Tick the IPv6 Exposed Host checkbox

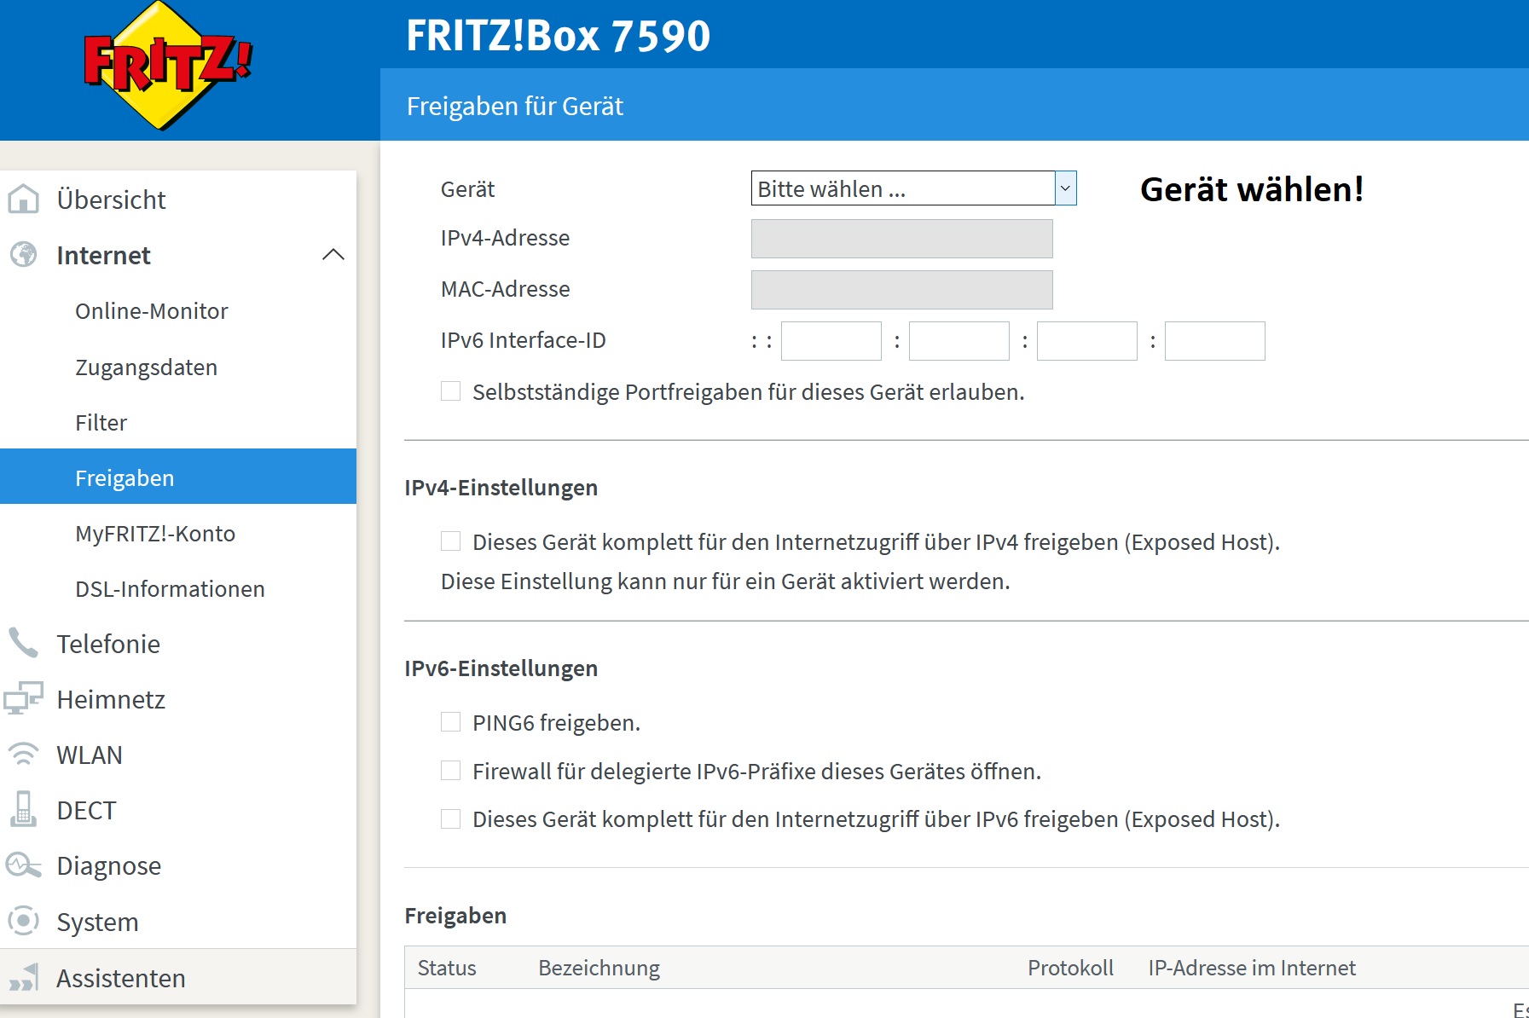450,818
